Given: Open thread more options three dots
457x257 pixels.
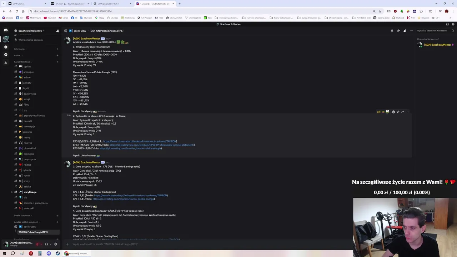Looking at the screenshot, I should [x=411, y=31].
